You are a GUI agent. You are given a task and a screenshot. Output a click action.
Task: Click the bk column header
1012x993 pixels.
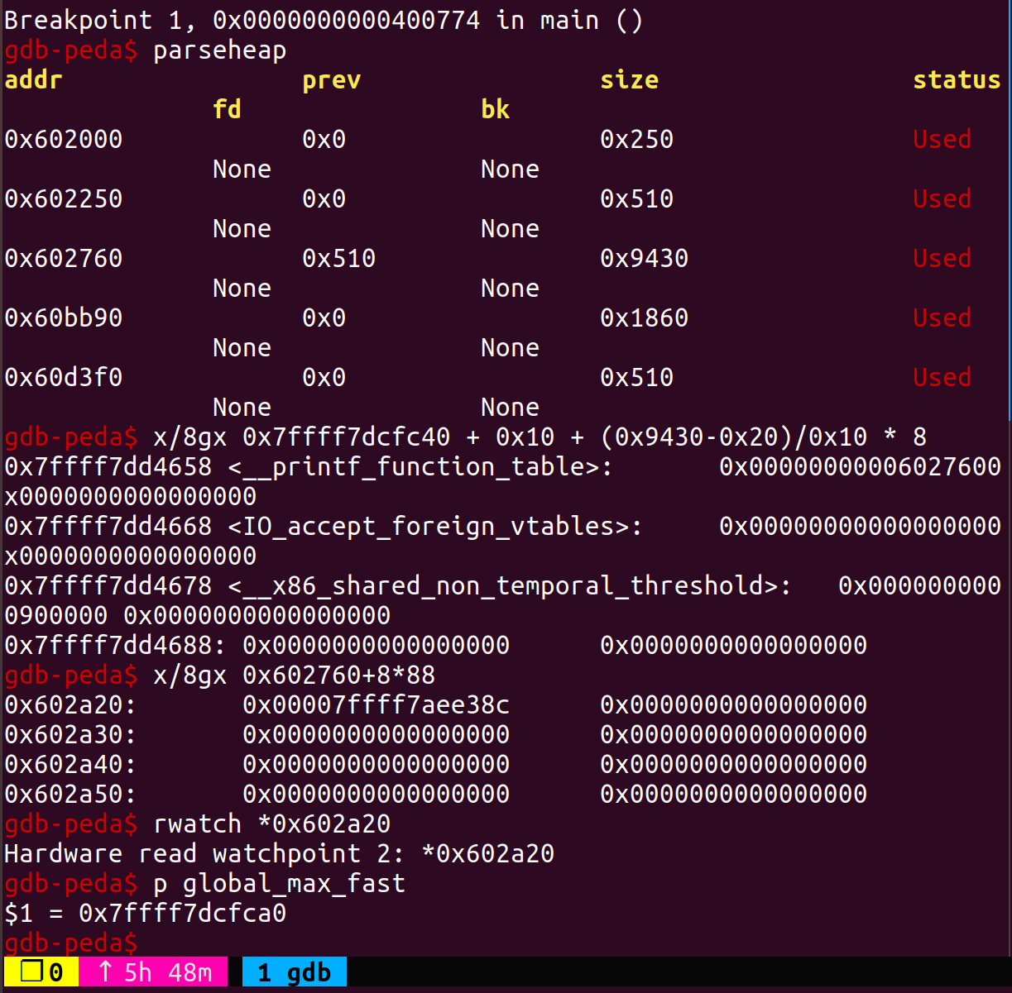click(495, 109)
